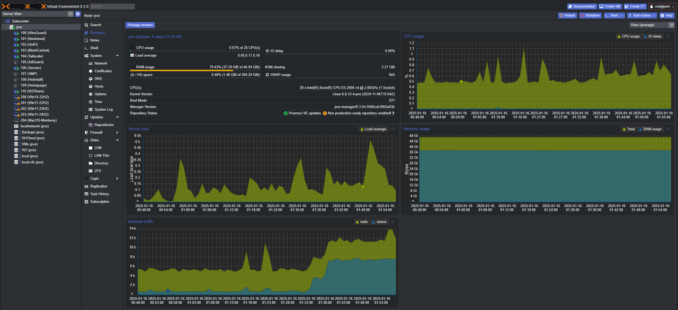Open the Repositories page

101,125
